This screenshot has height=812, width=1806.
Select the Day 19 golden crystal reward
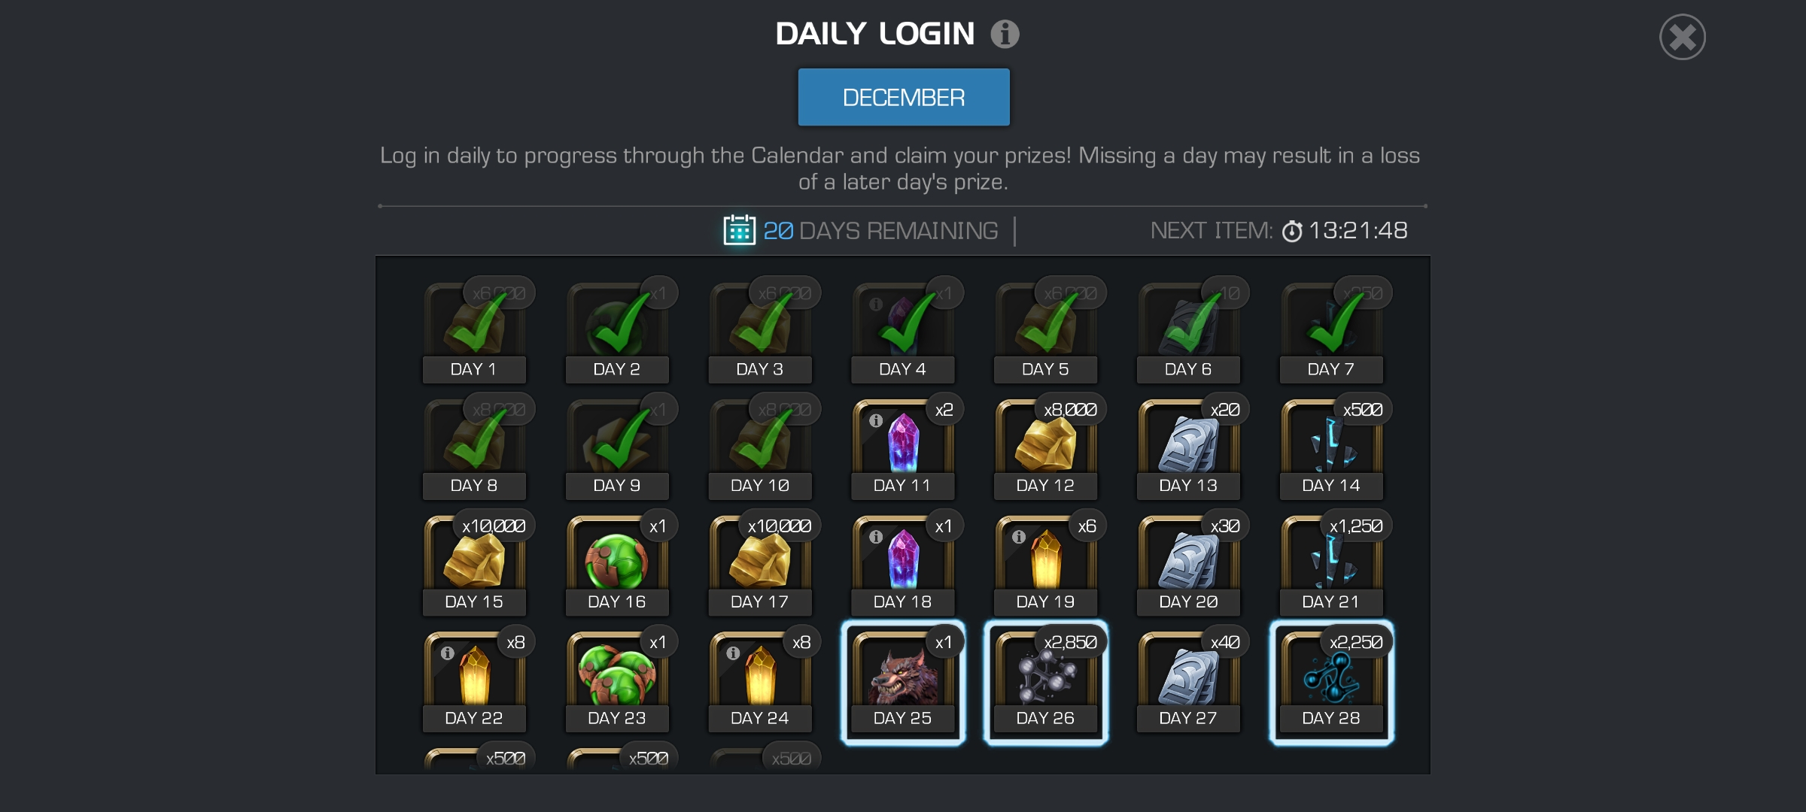point(1045,565)
